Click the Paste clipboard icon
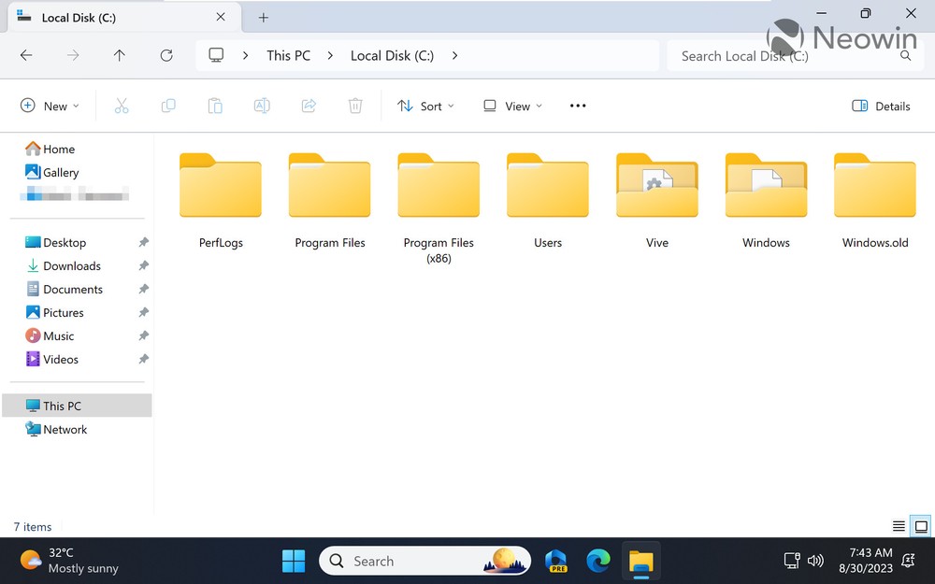Screen dimensions: 935x584 (x=215, y=107)
